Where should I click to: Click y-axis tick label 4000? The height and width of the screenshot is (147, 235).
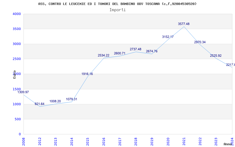17,14
